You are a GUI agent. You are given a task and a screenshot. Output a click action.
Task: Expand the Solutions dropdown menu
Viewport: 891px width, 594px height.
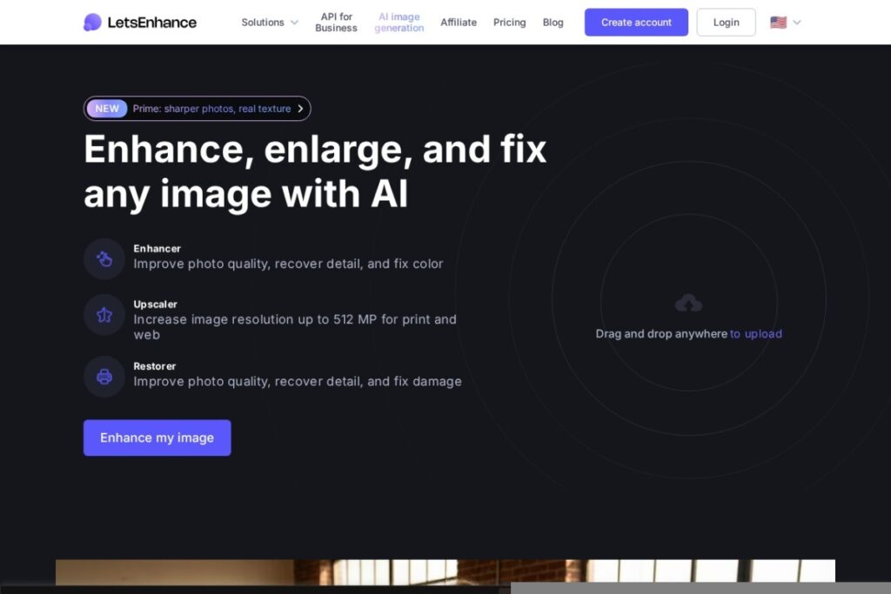[x=270, y=22]
